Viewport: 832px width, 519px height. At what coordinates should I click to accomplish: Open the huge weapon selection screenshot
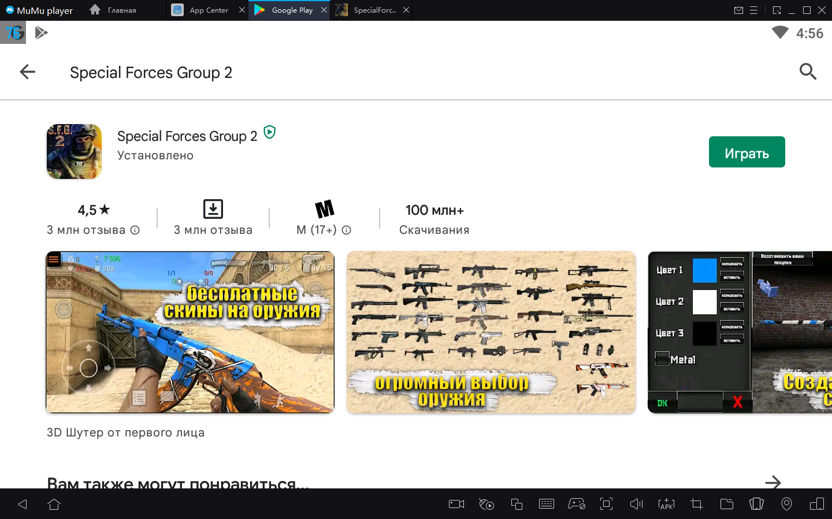point(491,332)
